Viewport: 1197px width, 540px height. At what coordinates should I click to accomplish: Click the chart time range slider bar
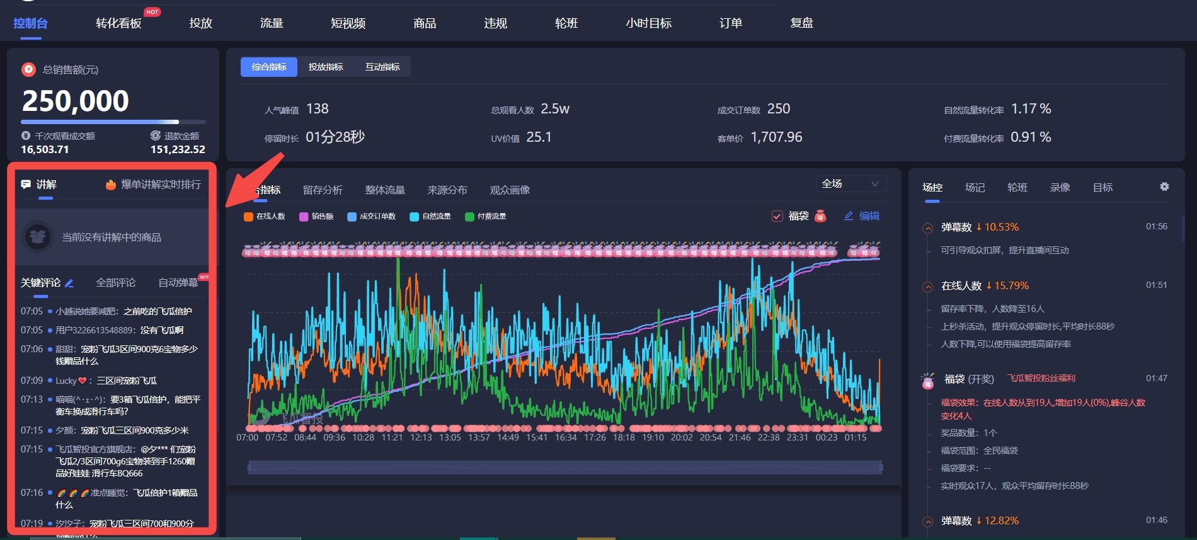point(564,468)
